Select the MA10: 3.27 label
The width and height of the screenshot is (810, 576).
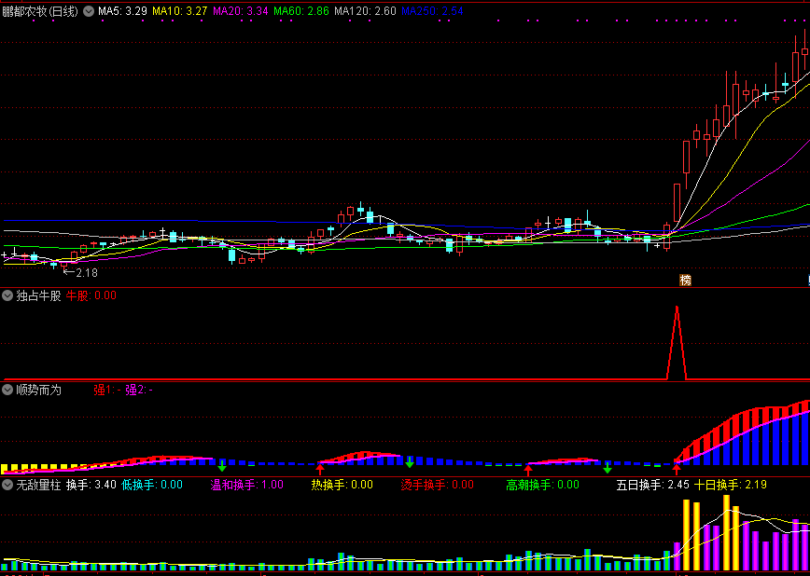[180, 11]
